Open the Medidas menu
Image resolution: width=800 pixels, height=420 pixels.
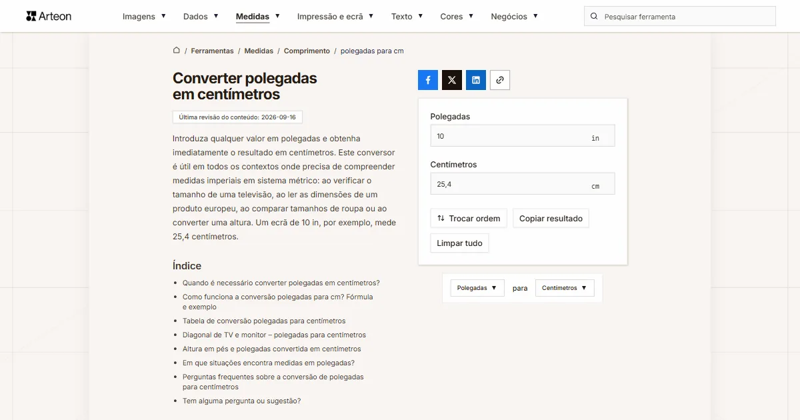pyautogui.click(x=258, y=17)
